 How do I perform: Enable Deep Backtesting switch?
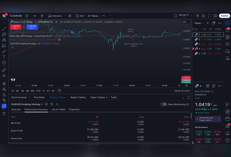coord(163,104)
